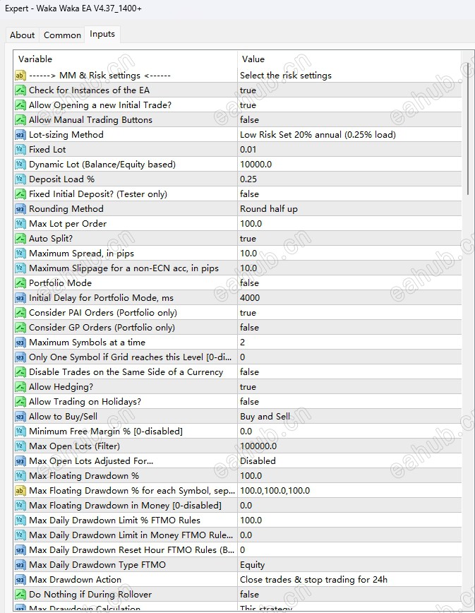Click the icon for 'Dynamic Lot (Balance/Equity based)'
This screenshot has height=613, width=475.
pos(20,165)
